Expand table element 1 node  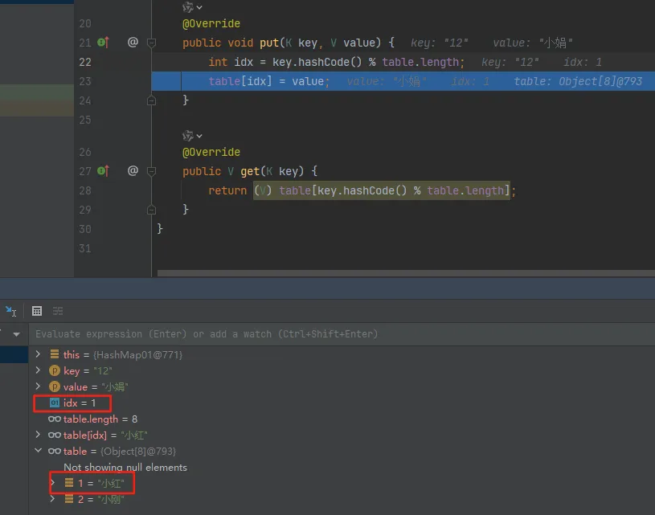[x=52, y=483]
